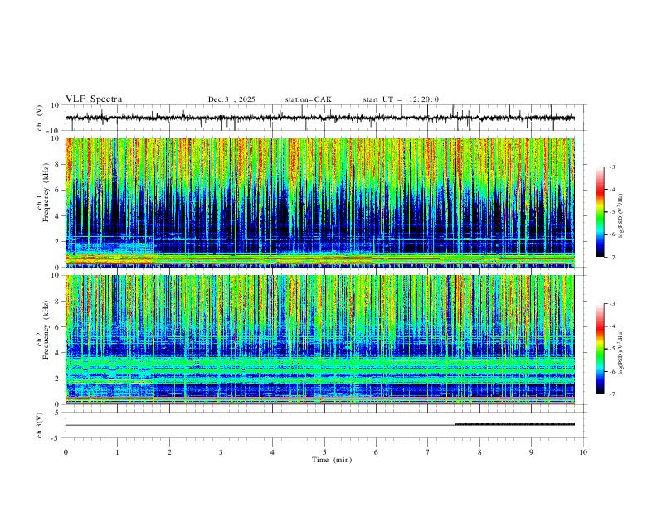This screenshot has width=657, height=507.
Task: Click the thick black ch.3 signal segment
Action: [x=515, y=424]
